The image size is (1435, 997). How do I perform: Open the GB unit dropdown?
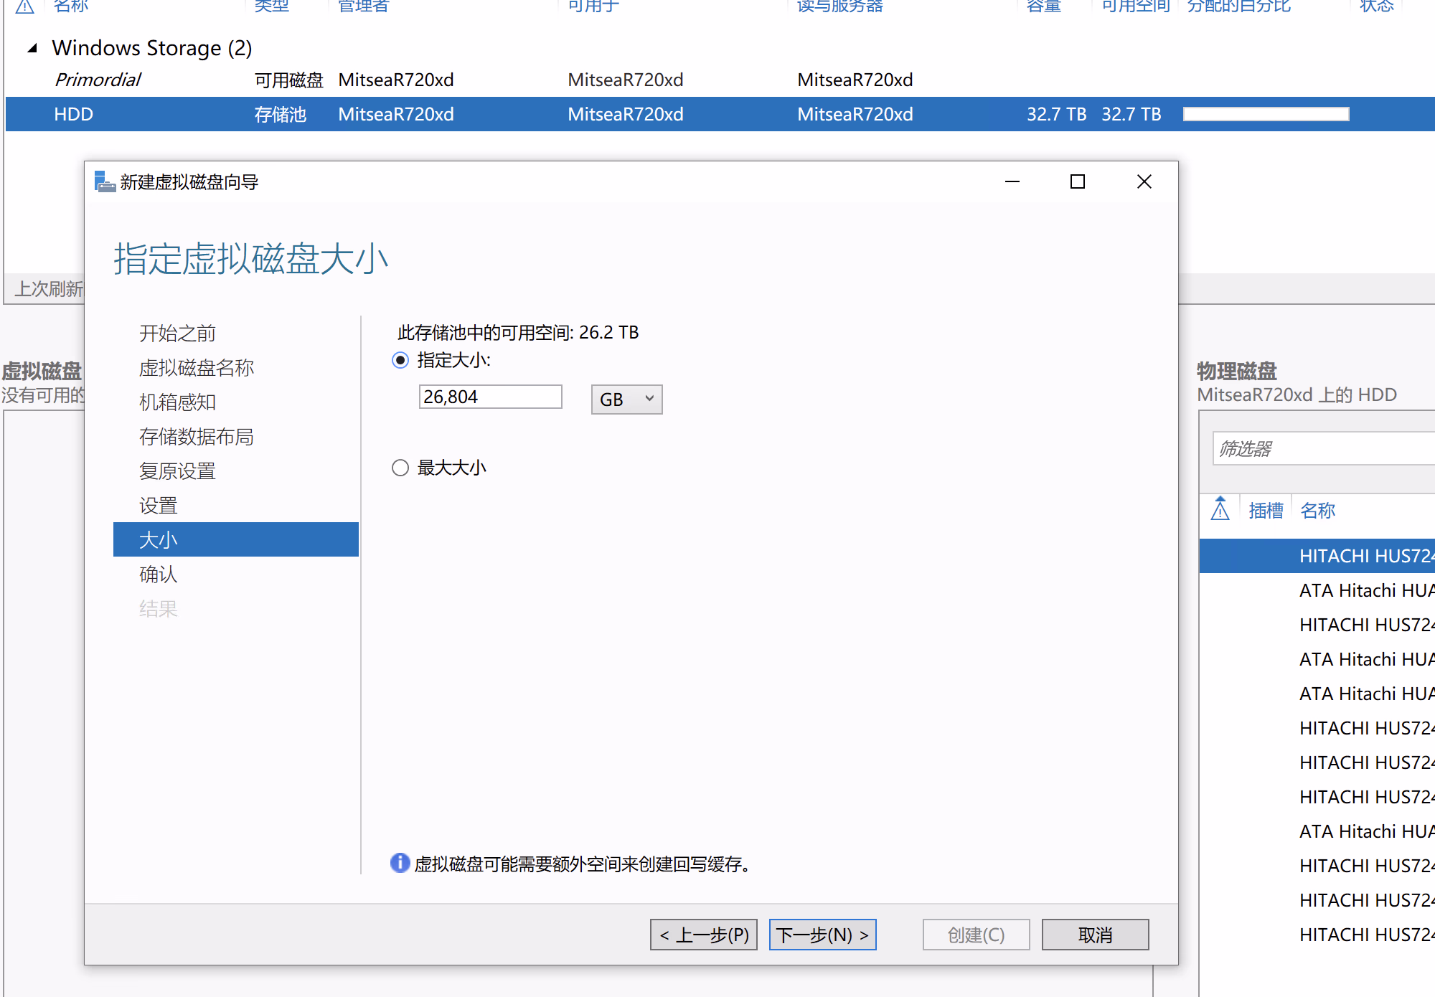[626, 399]
